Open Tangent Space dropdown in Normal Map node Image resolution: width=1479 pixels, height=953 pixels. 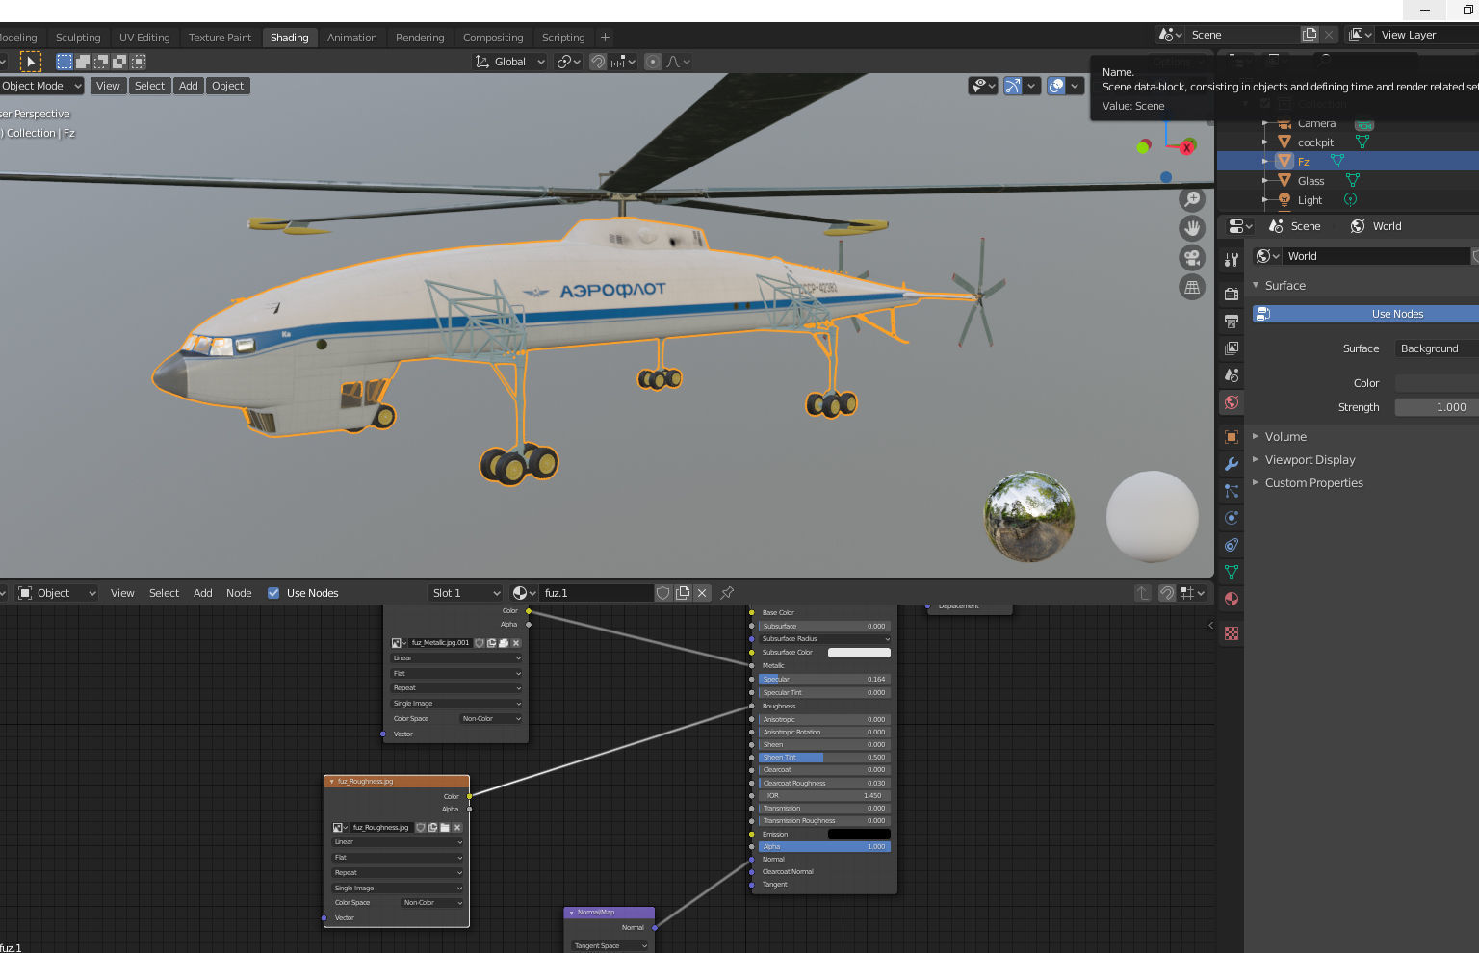610,946
